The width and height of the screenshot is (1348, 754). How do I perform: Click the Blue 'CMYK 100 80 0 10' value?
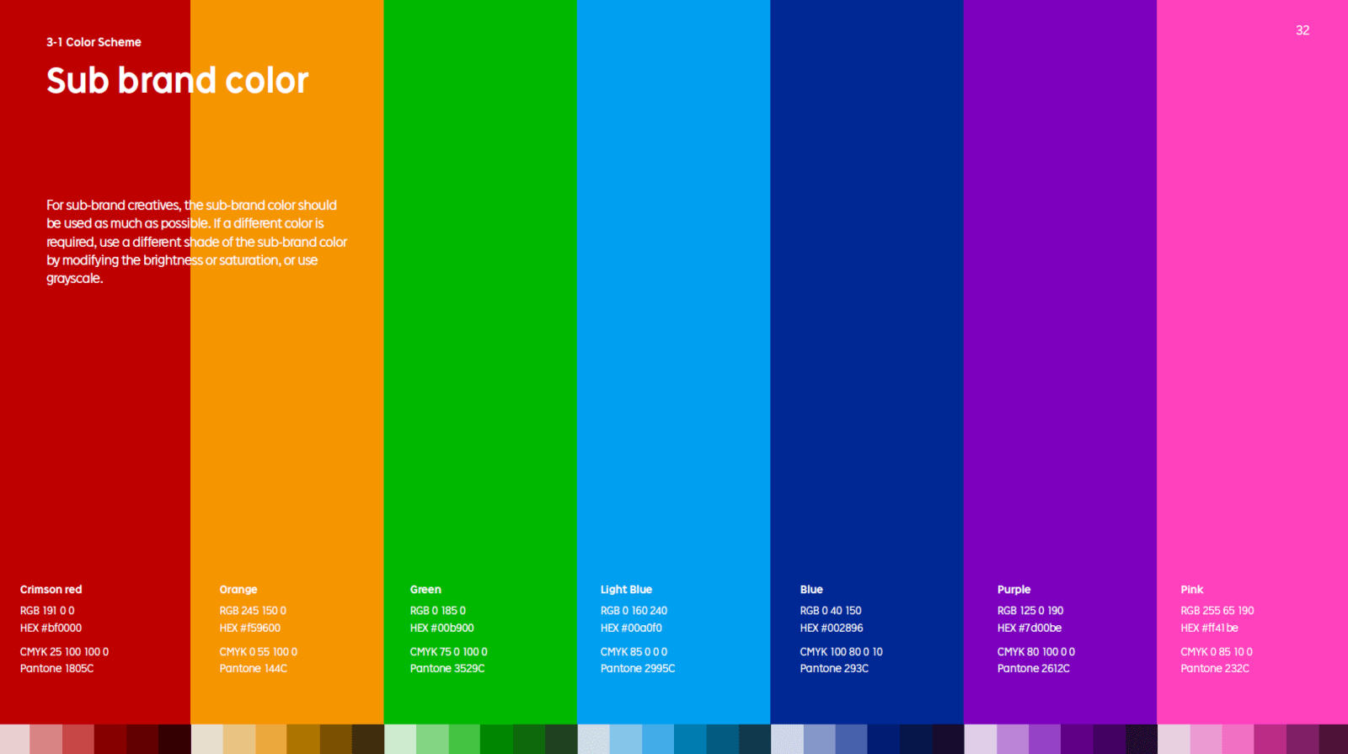pyautogui.click(x=841, y=651)
